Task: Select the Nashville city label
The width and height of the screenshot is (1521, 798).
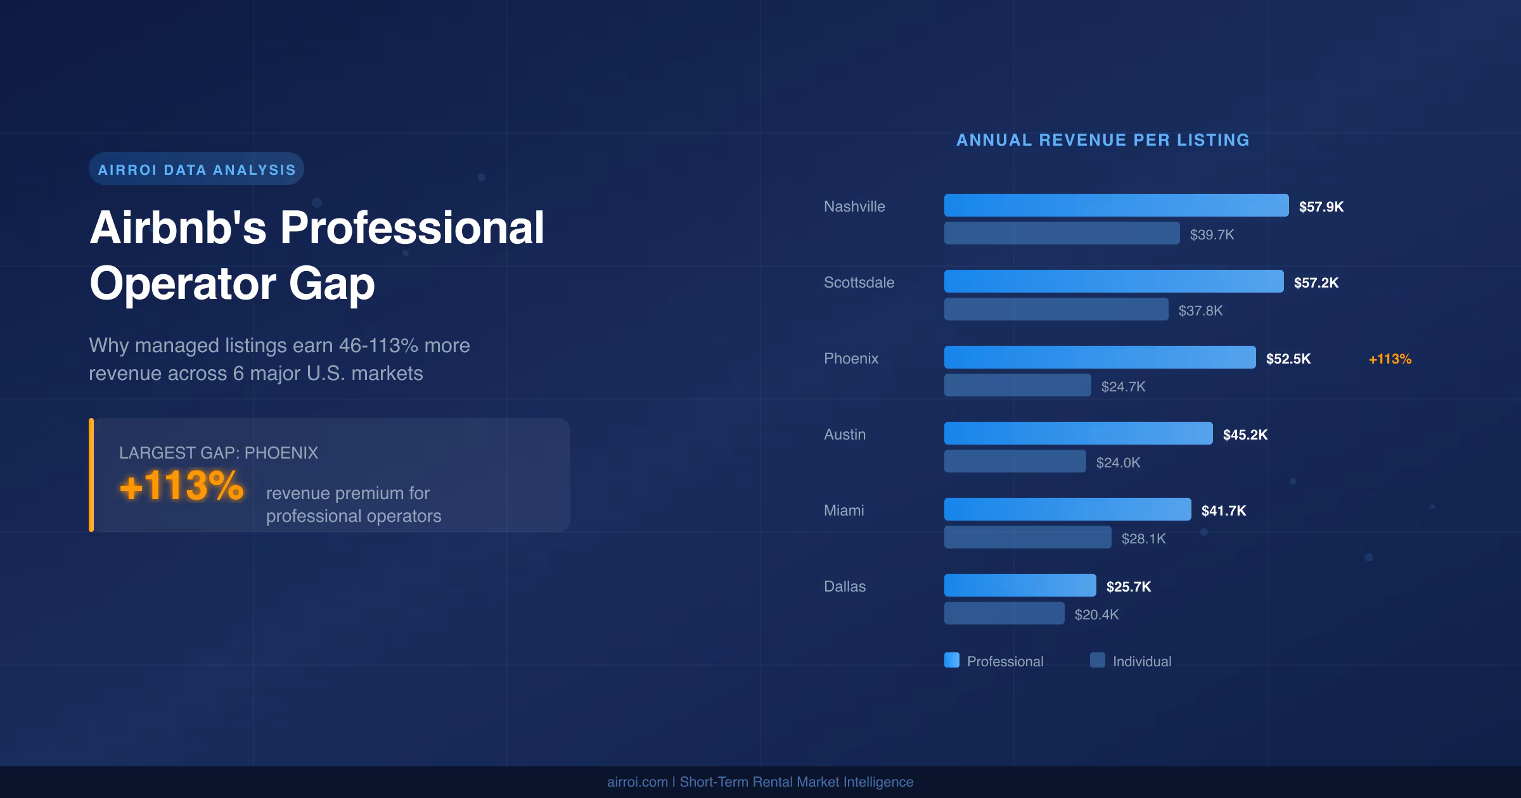Action: pos(854,206)
